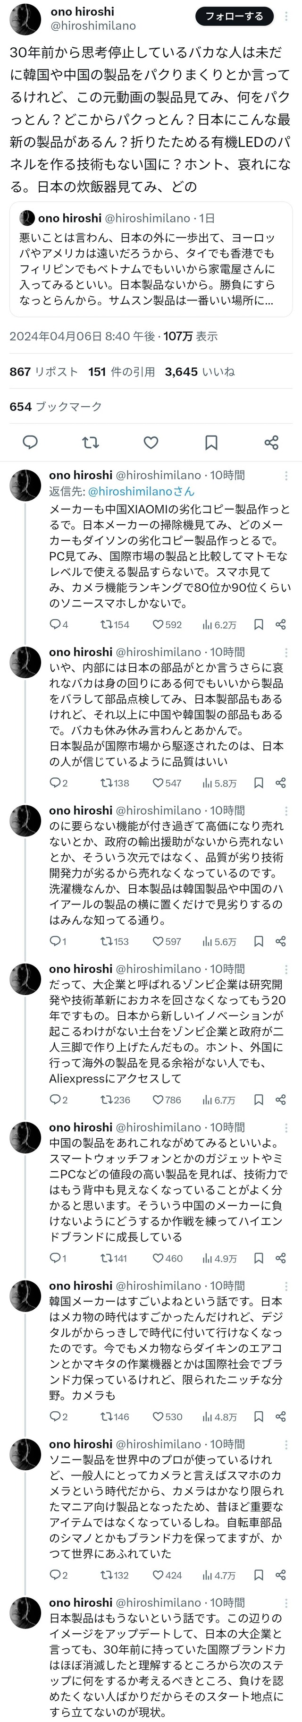Open the quoted tweet card starting 悪いことは言わん

point(151,258)
